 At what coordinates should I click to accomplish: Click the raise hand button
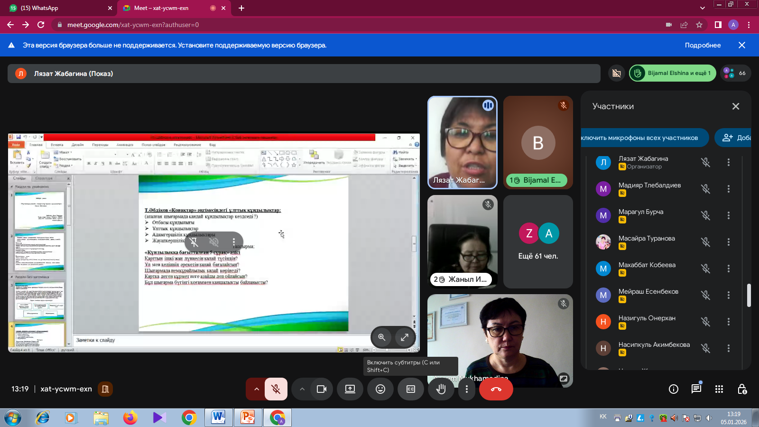click(x=441, y=389)
